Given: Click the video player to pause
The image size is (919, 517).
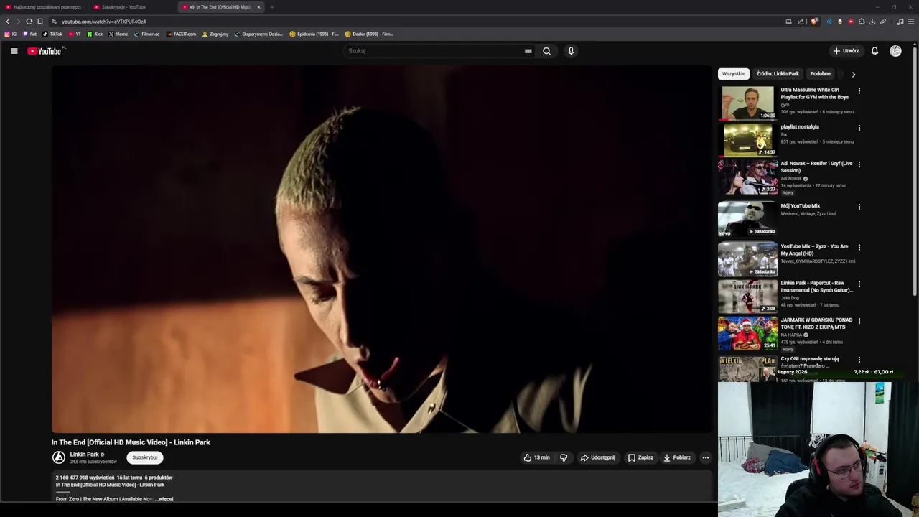Looking at the screenshot, I should (381, 249).
